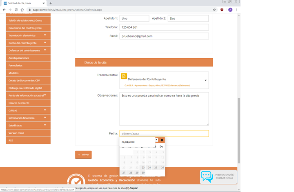
Task: Go to the browser home page icon
Action: [x=22, y=9]
